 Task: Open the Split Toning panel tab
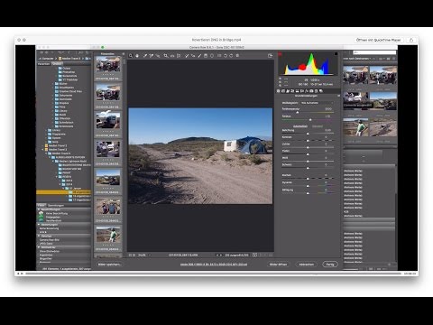[x=298, y=91]
